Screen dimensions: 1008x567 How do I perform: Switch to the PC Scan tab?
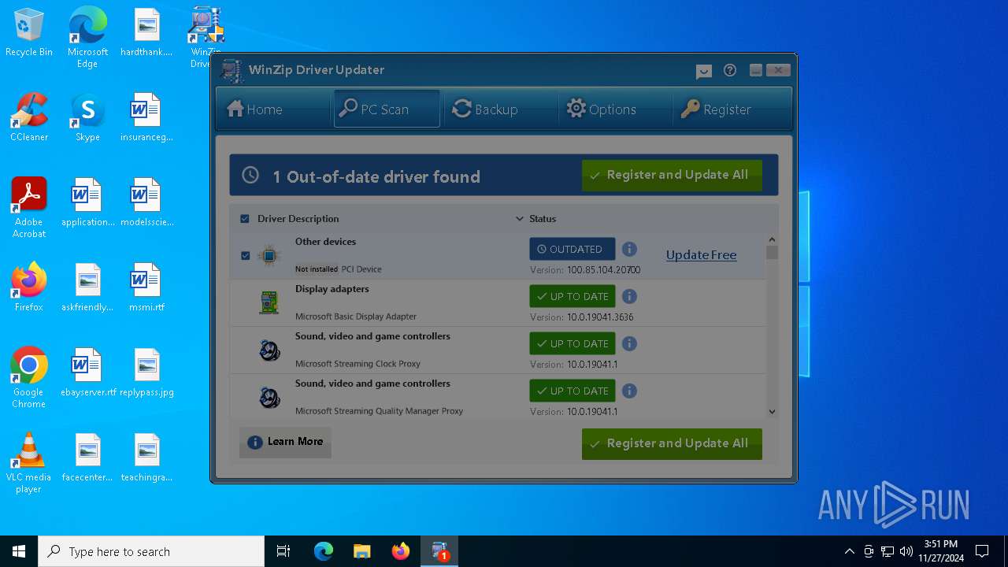click(x=387, y=109)
